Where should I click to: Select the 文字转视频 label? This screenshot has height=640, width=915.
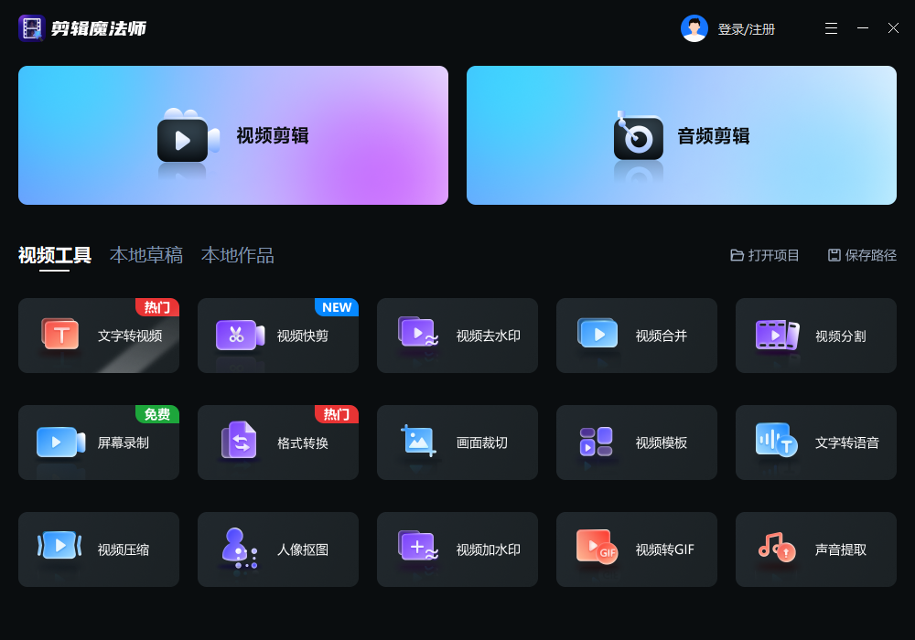130,336
